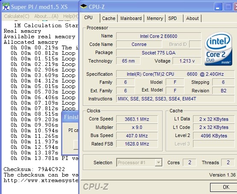Click the empty Level 3 cache field
The width and height of the screenshot is (237, 194).
point(214,144)
